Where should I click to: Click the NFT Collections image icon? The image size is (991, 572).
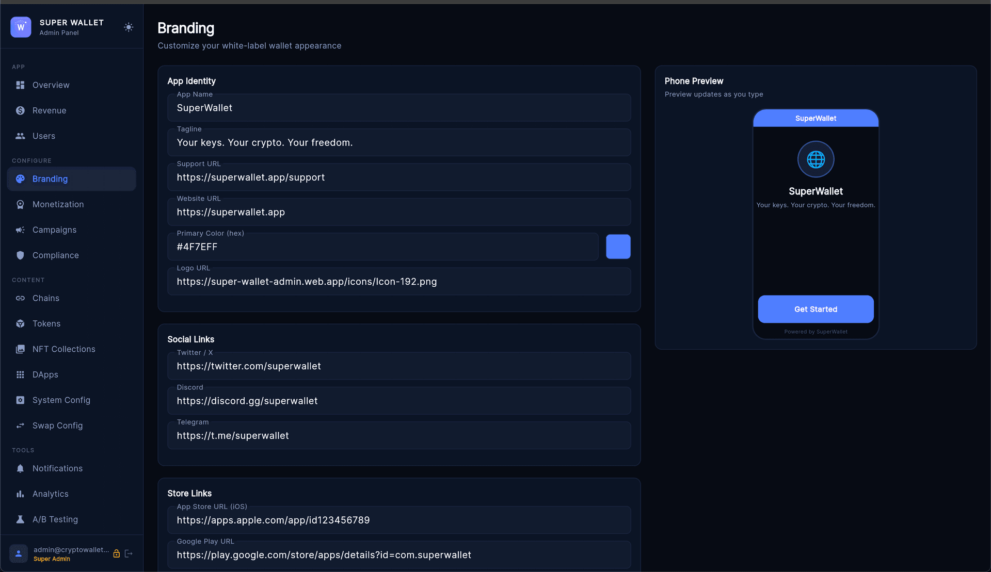point(20,349)
